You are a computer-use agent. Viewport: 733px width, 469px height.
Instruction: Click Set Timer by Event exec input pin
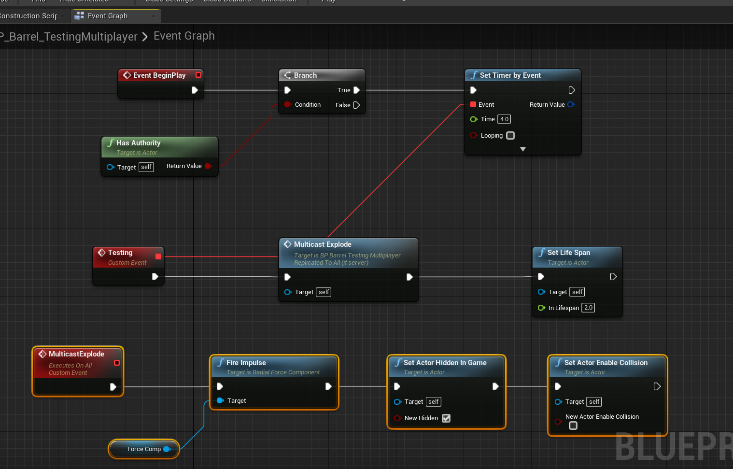tap(473, 90)
